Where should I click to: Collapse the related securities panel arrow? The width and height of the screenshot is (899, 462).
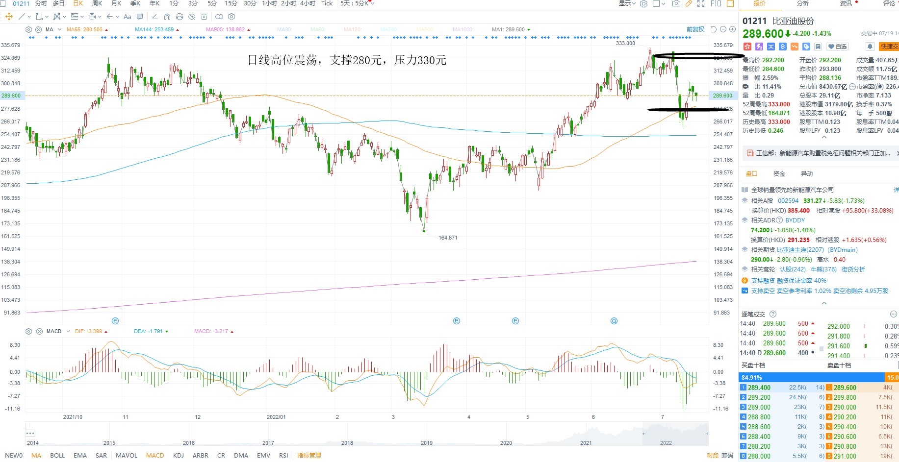(824, 303)
